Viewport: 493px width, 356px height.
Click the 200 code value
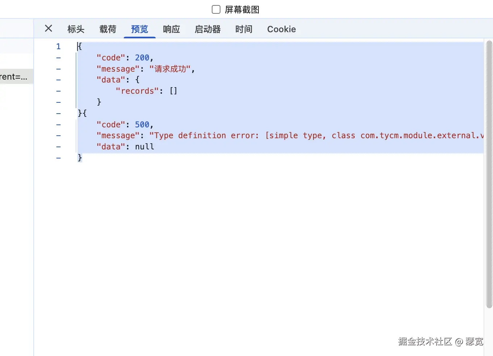[142, 58]
